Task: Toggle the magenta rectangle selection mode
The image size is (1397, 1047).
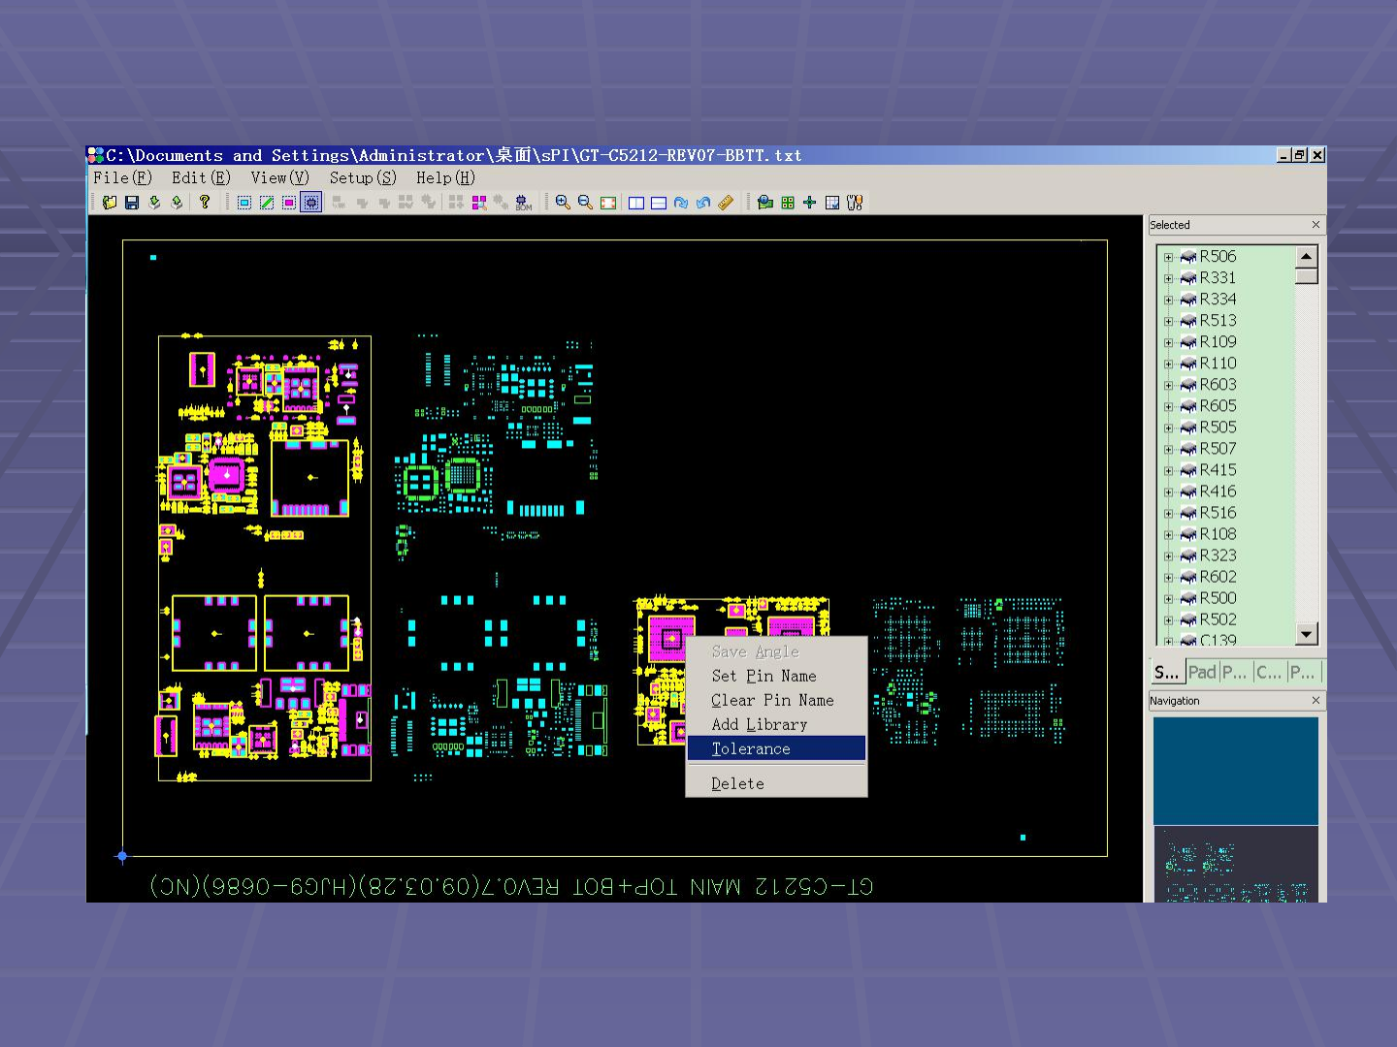Action: pyautogui.click(x=289, y=203)
